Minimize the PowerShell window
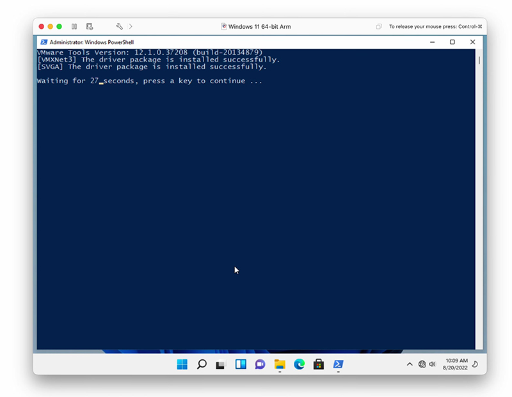Image resolution: width=512 pixels, height=397 pixels. coord(433,42)
